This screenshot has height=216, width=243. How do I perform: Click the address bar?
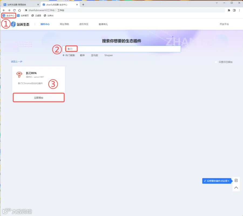coord(124,10)
